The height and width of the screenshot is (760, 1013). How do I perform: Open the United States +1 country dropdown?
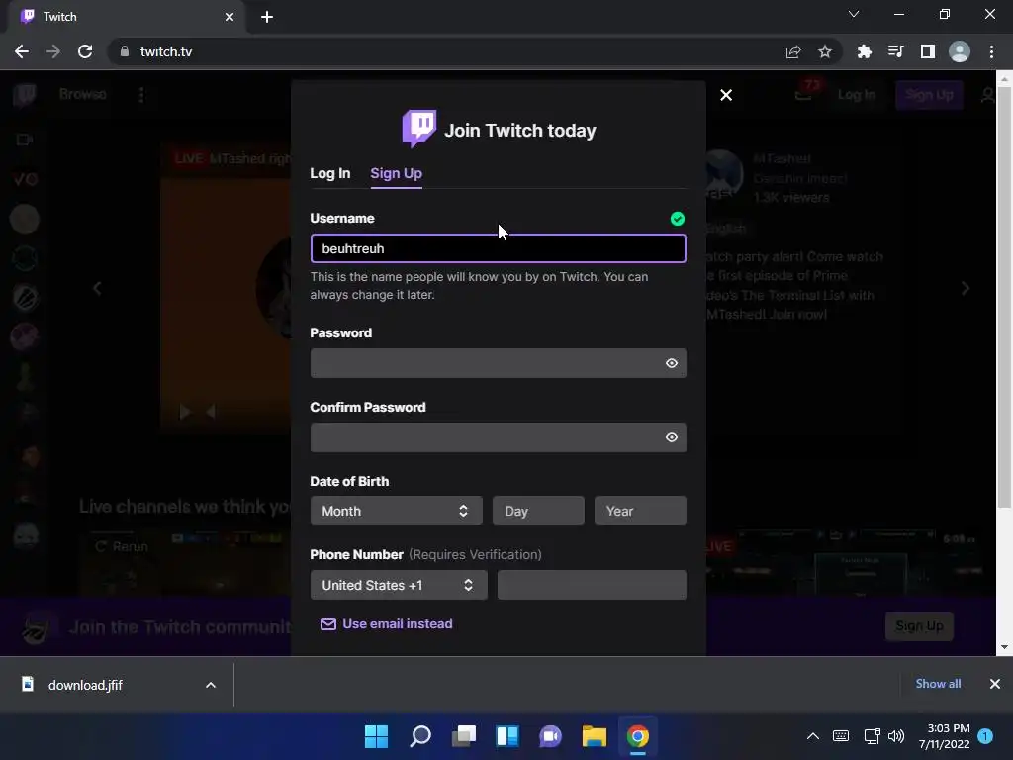click(x=399, y=585)
